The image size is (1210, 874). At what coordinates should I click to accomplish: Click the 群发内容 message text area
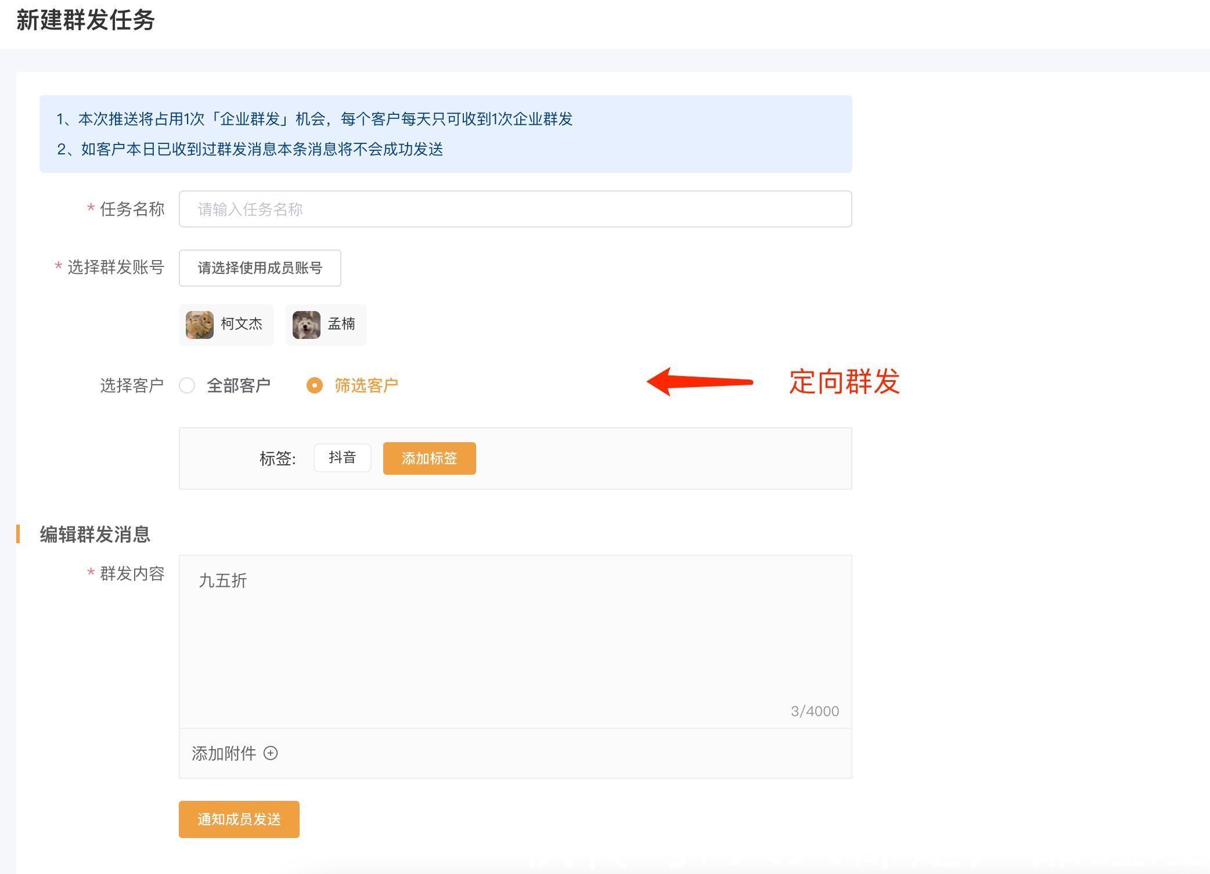[x=515, y=641]
